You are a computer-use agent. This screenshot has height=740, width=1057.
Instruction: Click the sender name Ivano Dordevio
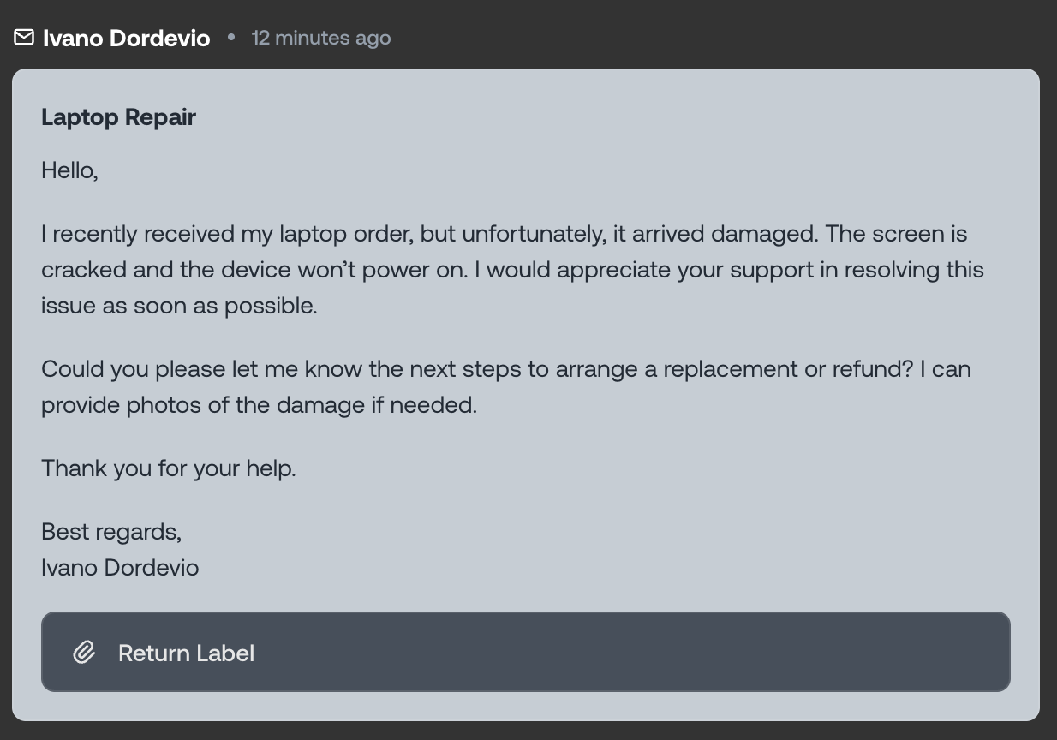point(126,38)
